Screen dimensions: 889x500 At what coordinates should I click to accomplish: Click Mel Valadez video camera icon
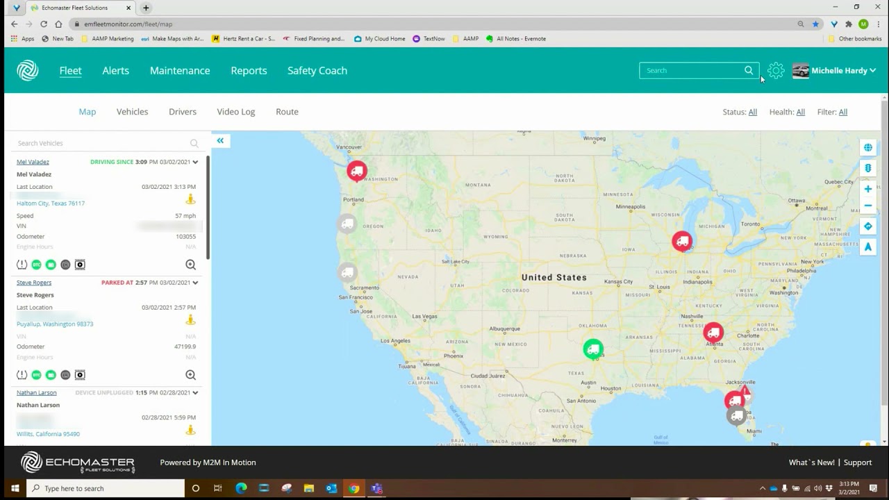pyautogui.click(x=80, y=265)
